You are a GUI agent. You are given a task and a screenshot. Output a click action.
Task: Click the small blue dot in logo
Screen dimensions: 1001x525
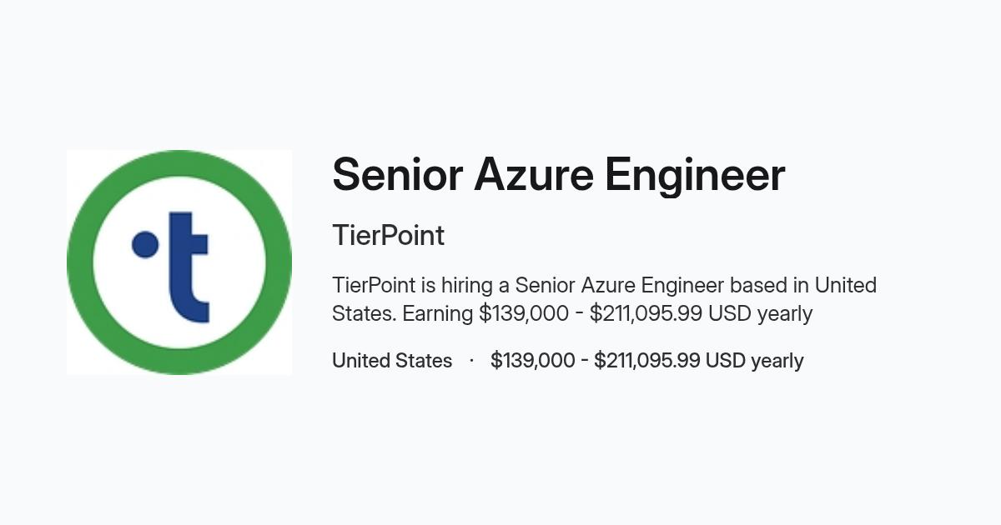tap(146, 244)
